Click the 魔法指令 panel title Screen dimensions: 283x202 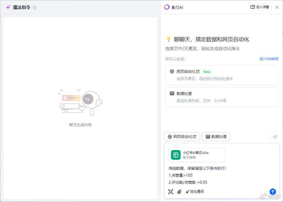21,7
